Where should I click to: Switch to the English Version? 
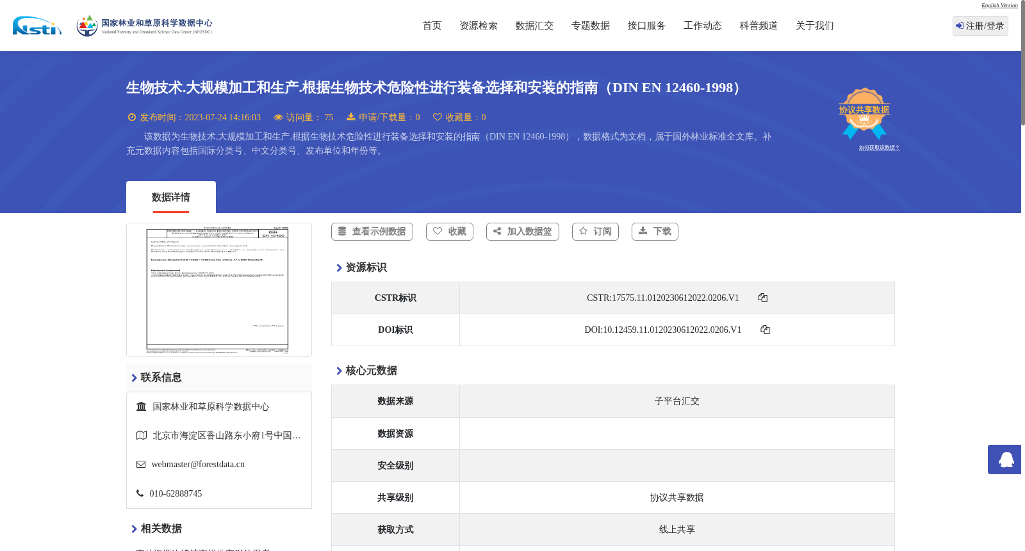(x=999, y=5)
